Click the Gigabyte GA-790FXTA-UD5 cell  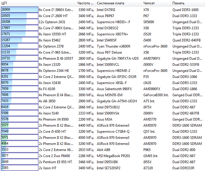118,58
